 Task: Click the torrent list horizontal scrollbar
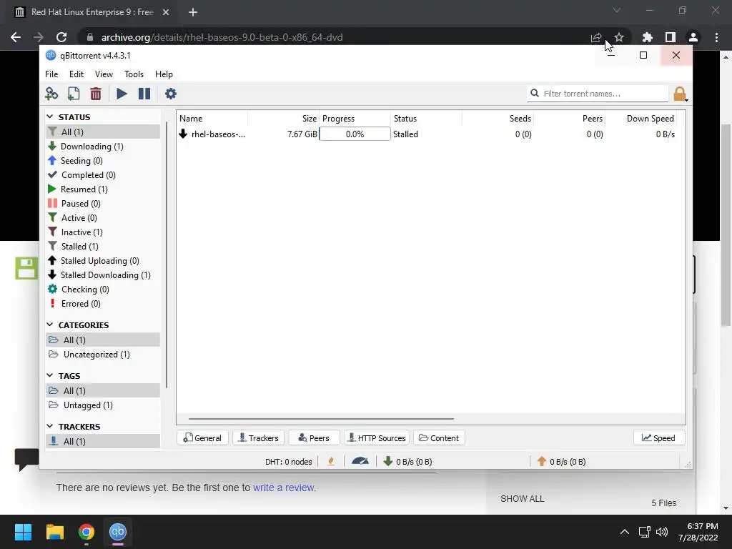(321, 419)
